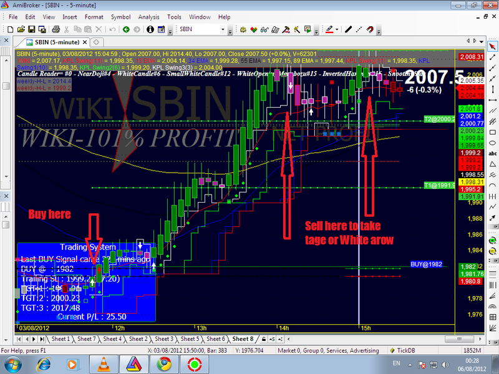Select the Arrow pointer tool
The image size is (499, 374).
[492, 46]
